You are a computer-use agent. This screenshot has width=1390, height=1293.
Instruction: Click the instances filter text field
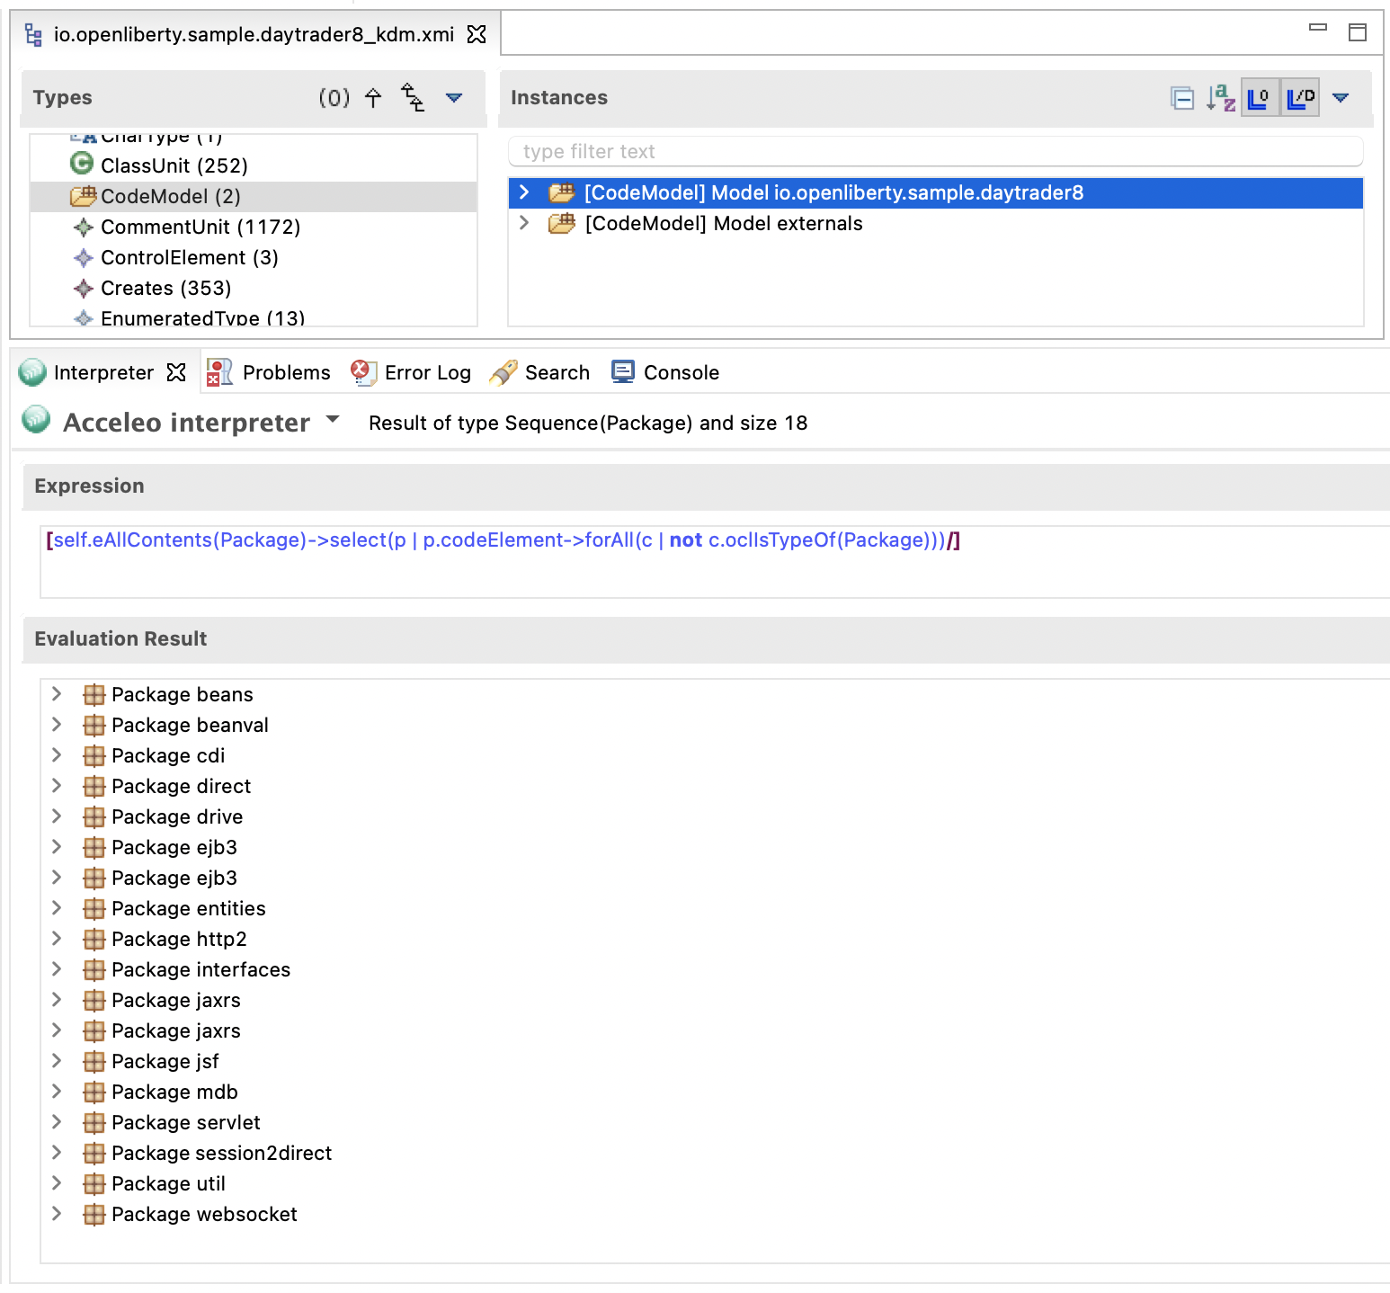point(935,151)
